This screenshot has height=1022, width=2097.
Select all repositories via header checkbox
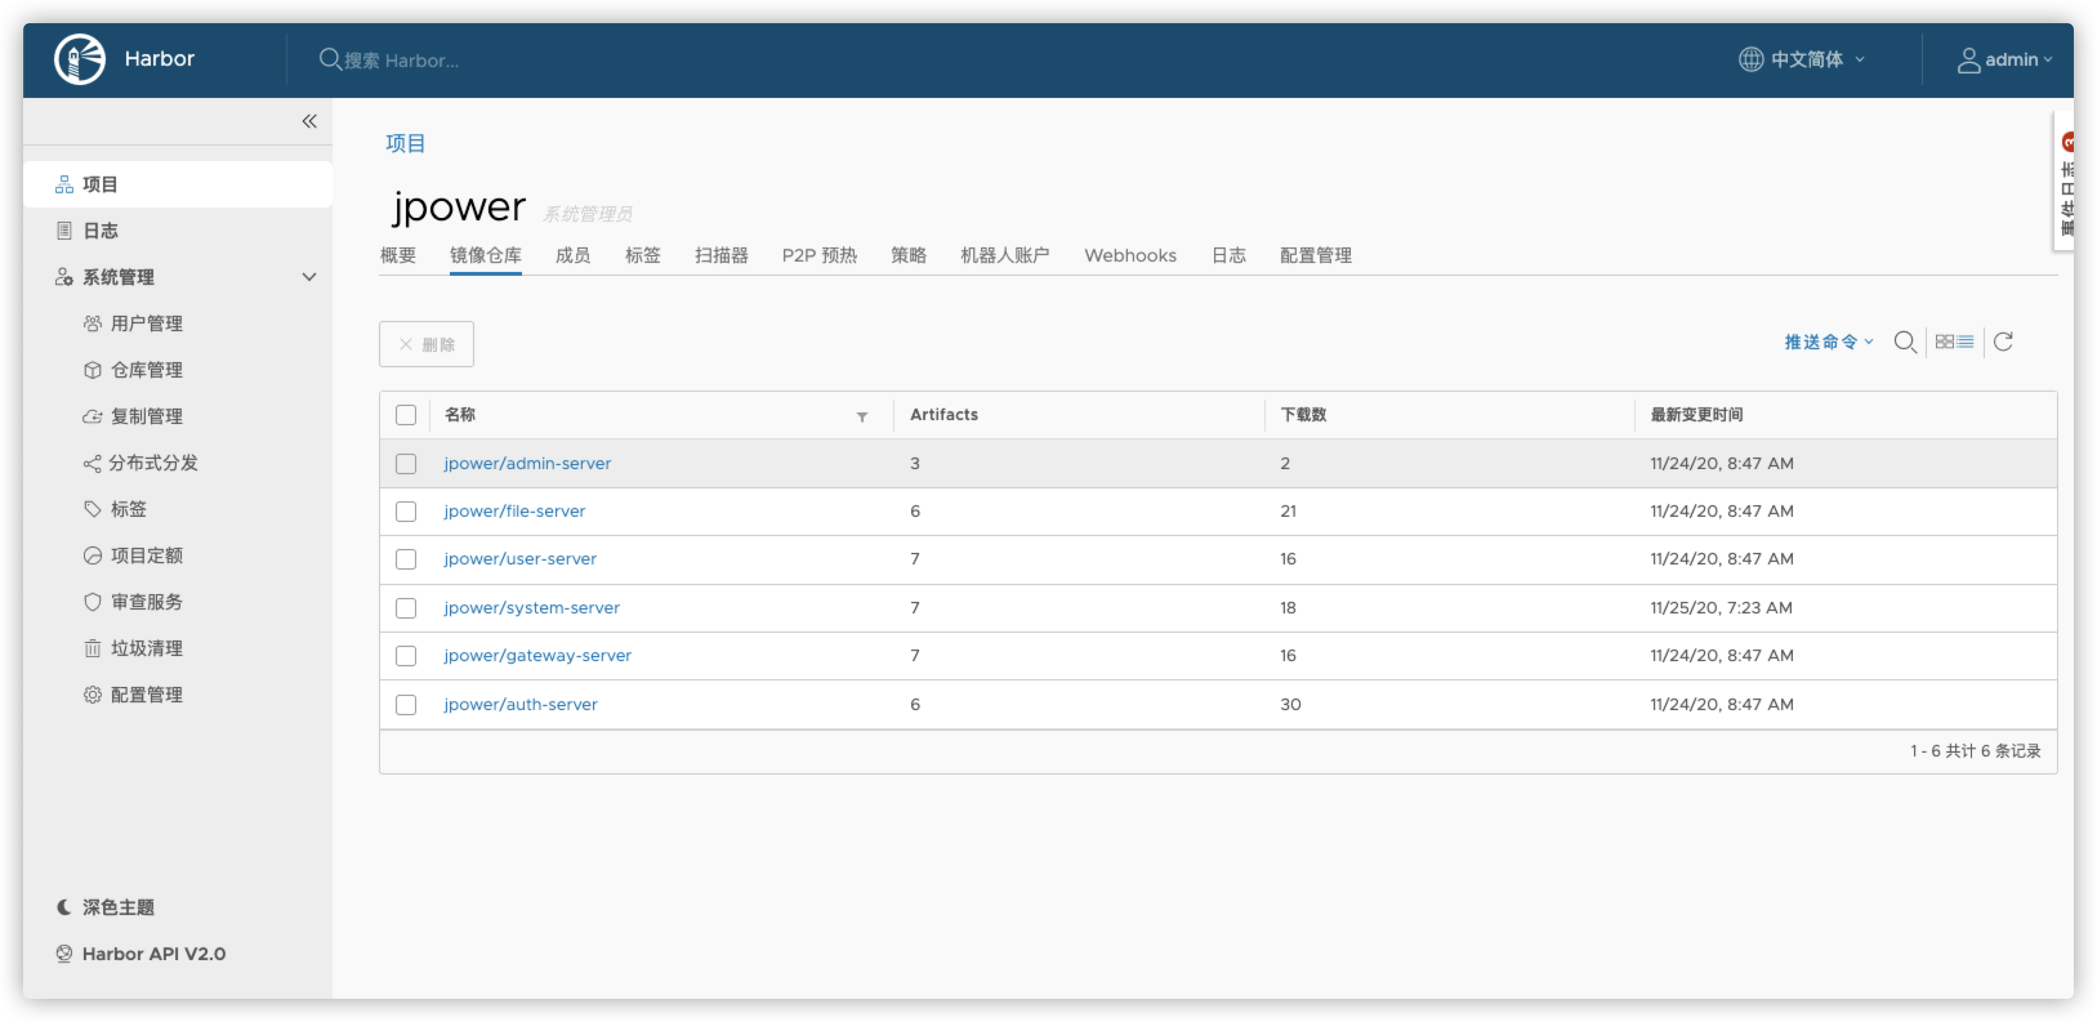pyautogui.click(x=405, y=415)
